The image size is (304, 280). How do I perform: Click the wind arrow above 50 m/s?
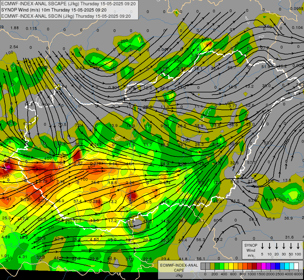pos(291,246)
